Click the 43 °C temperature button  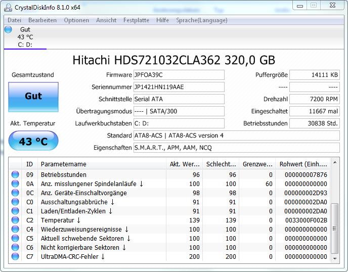click(33, 141)
